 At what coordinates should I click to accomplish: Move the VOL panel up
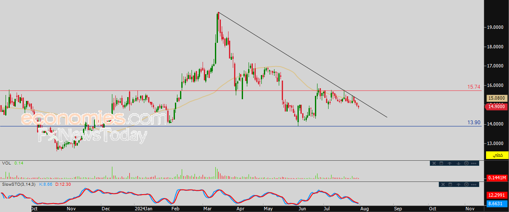[450, 163]
